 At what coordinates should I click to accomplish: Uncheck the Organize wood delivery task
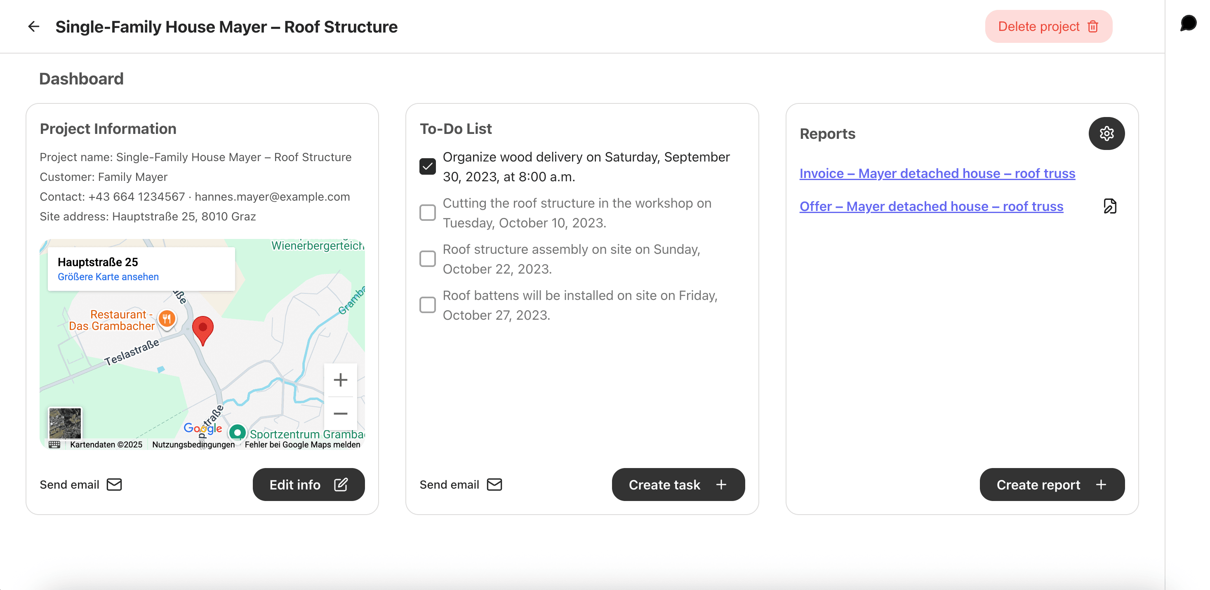pyautogui.click(x=427, y=166)
